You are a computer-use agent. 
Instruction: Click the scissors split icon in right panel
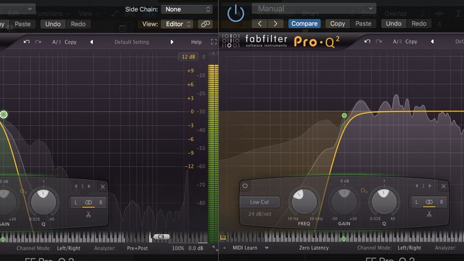coord(429,214)
